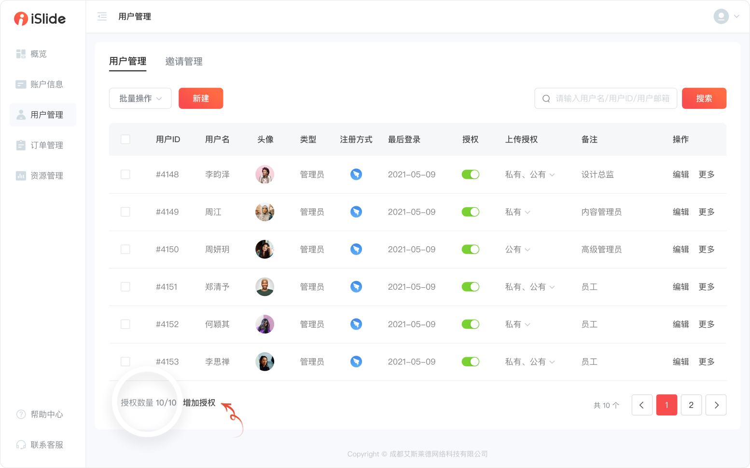The width and height of the screenshot is (750, 468).
Task: Contact support via 联系客服 headset icon
Action: tap(21, 445)
